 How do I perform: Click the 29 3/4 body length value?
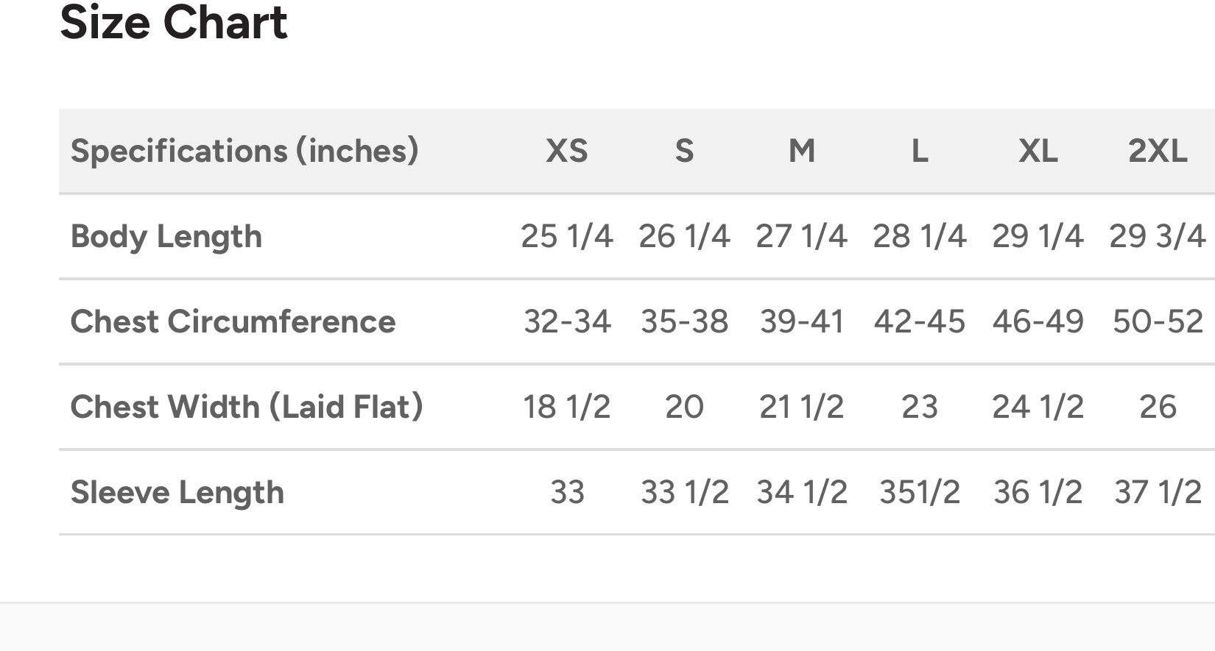pos(1158,236)
